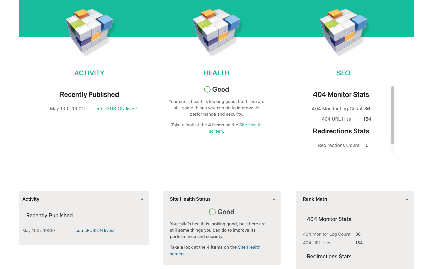Viewport: 431px width, 269px height.
Task: Click the cube icon above SEO
Action: tap(343, 31)
